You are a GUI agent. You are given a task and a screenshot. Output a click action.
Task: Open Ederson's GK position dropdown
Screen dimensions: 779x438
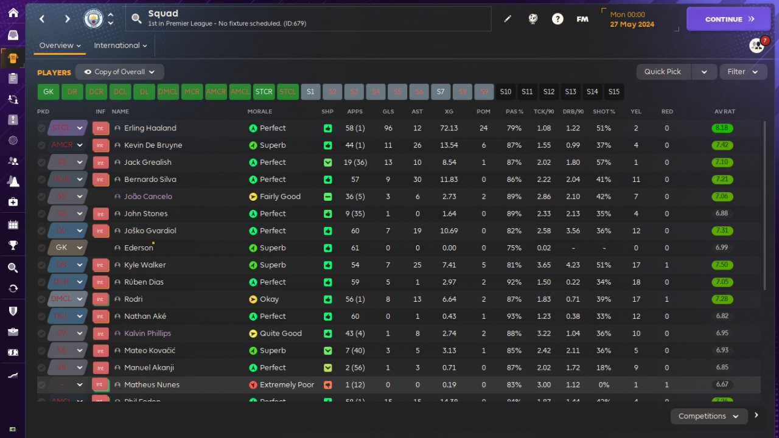(x=68, y=248)
